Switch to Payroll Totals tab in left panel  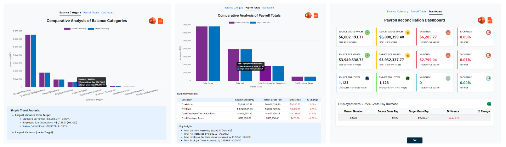tap(91, 12)
